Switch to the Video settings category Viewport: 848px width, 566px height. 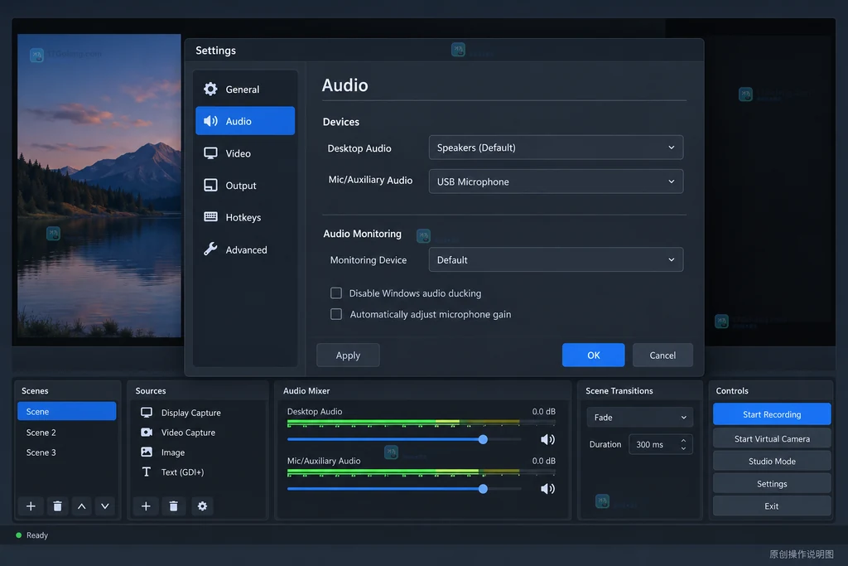click(x=245, y=153)
